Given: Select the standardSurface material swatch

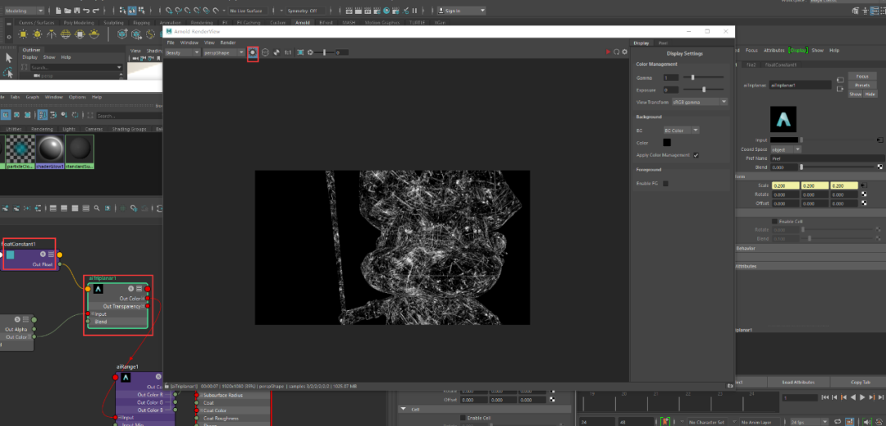Looking at the screenshot, I should 80,151.
